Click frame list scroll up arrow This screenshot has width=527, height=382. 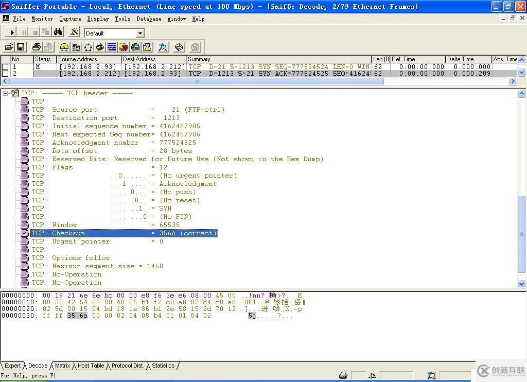522,60
